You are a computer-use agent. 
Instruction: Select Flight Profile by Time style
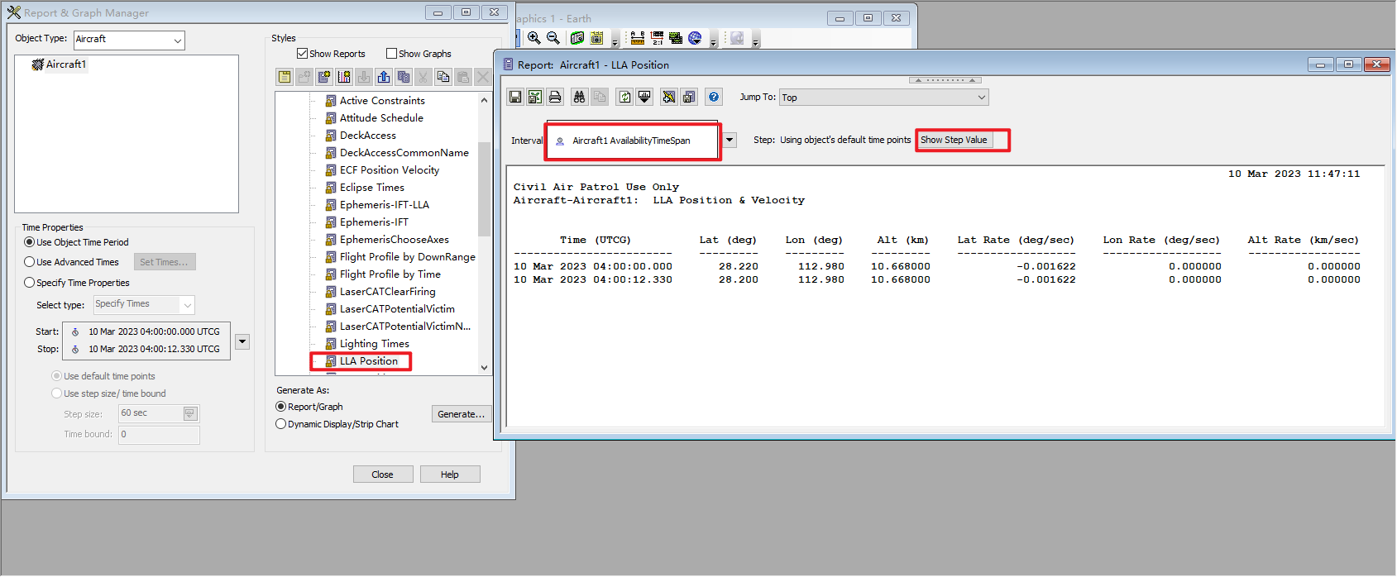(x=383, y=274)
